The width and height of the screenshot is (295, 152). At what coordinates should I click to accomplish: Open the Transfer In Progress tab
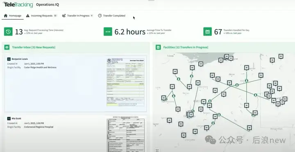click(77, 16)
